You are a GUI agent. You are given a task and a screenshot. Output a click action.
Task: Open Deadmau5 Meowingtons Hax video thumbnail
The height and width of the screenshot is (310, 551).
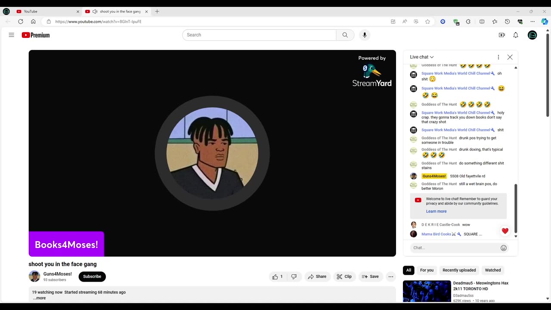point(427,291)
